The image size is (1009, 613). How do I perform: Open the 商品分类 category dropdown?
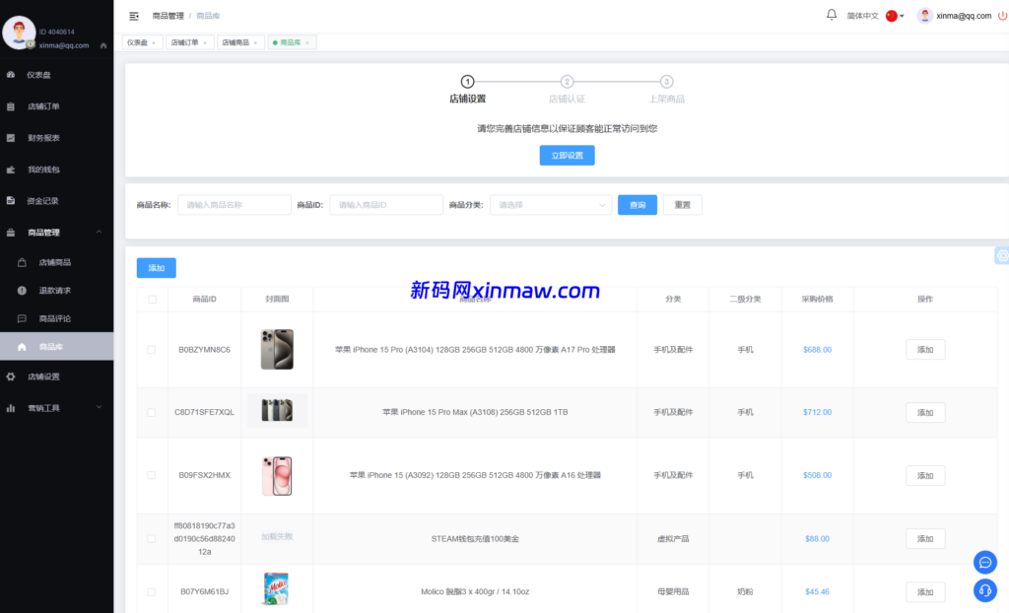[x=551, y=205]
